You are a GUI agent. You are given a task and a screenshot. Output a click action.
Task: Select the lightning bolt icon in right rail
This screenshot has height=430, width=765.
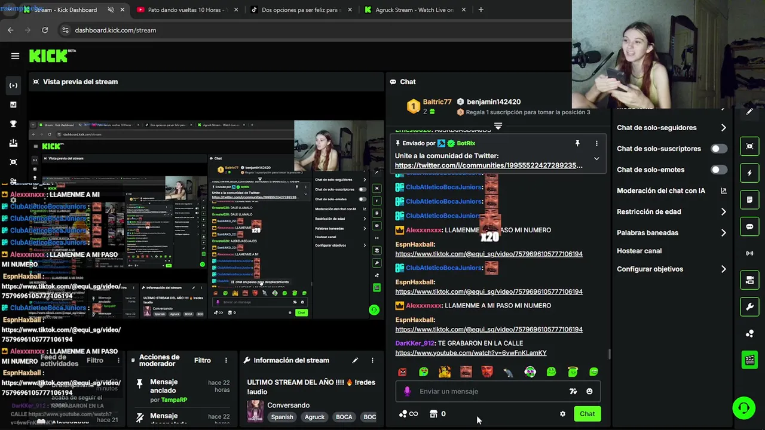click(x=749, y=173)
